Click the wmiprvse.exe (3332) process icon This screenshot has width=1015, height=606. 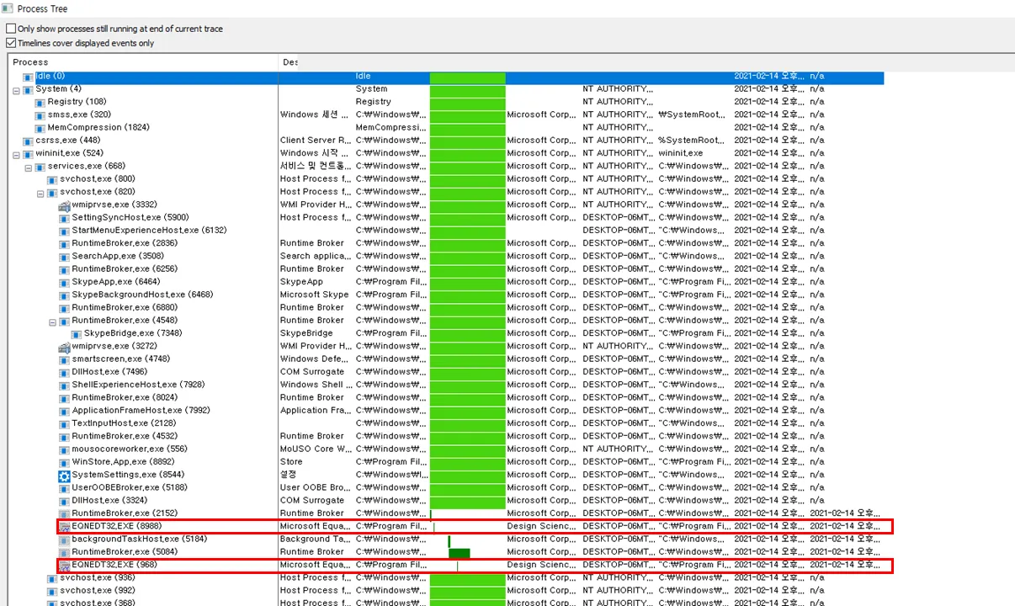click(x=64, y=205)
